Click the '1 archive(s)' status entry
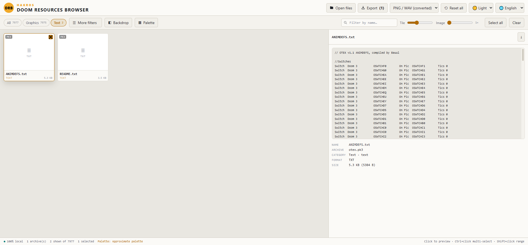528x245 pixels. point(36,241)
